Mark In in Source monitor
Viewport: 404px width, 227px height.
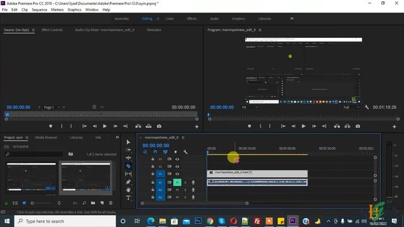(62, 126)
